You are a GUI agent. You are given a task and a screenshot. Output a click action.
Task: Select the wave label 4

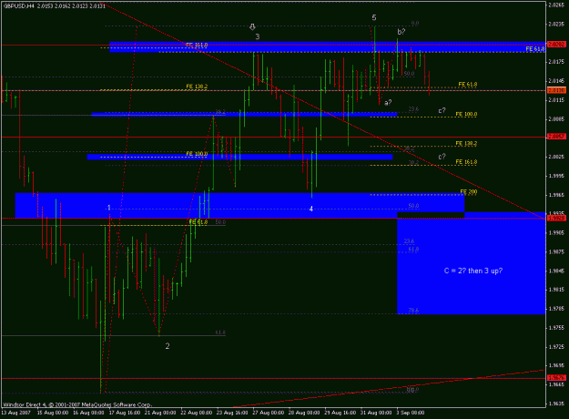click(311, 209)
